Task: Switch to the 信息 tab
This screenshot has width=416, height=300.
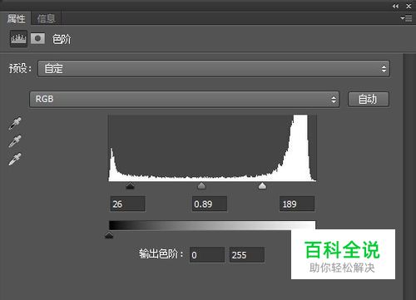Action: click(x=46, y=19)
